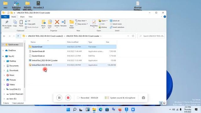Navigate back in File Explorer
This screenshot has width=201, height=113.
4,36
